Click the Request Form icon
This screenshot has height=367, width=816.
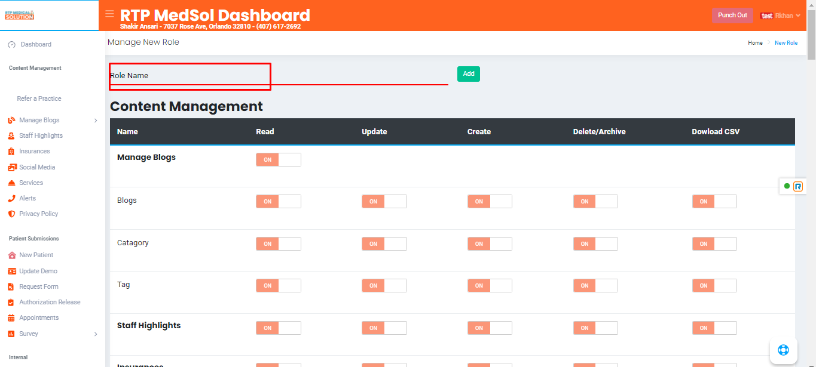[x=11, y=287]
